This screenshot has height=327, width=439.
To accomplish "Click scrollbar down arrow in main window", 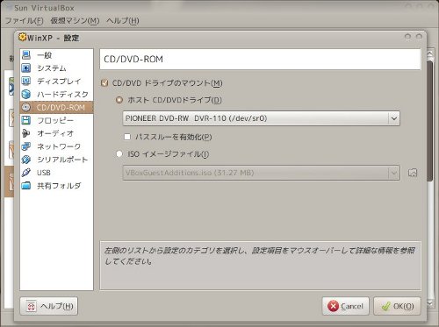I will coord(429,304).
